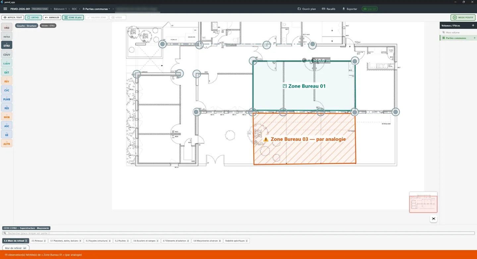
Task: Select the CVC layer button
Action: [7, 90]
